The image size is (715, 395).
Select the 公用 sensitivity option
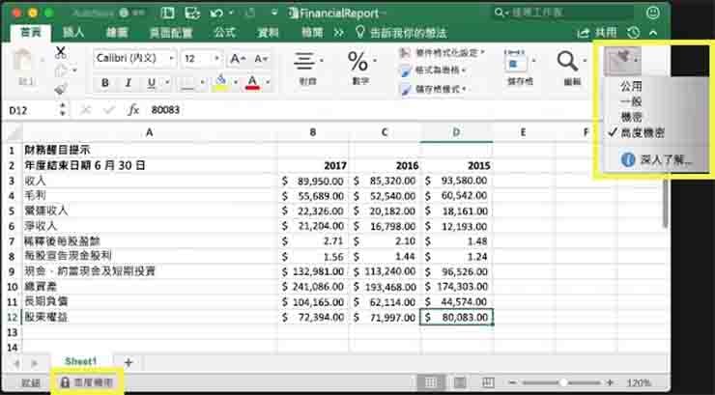[x=630, y=87]
